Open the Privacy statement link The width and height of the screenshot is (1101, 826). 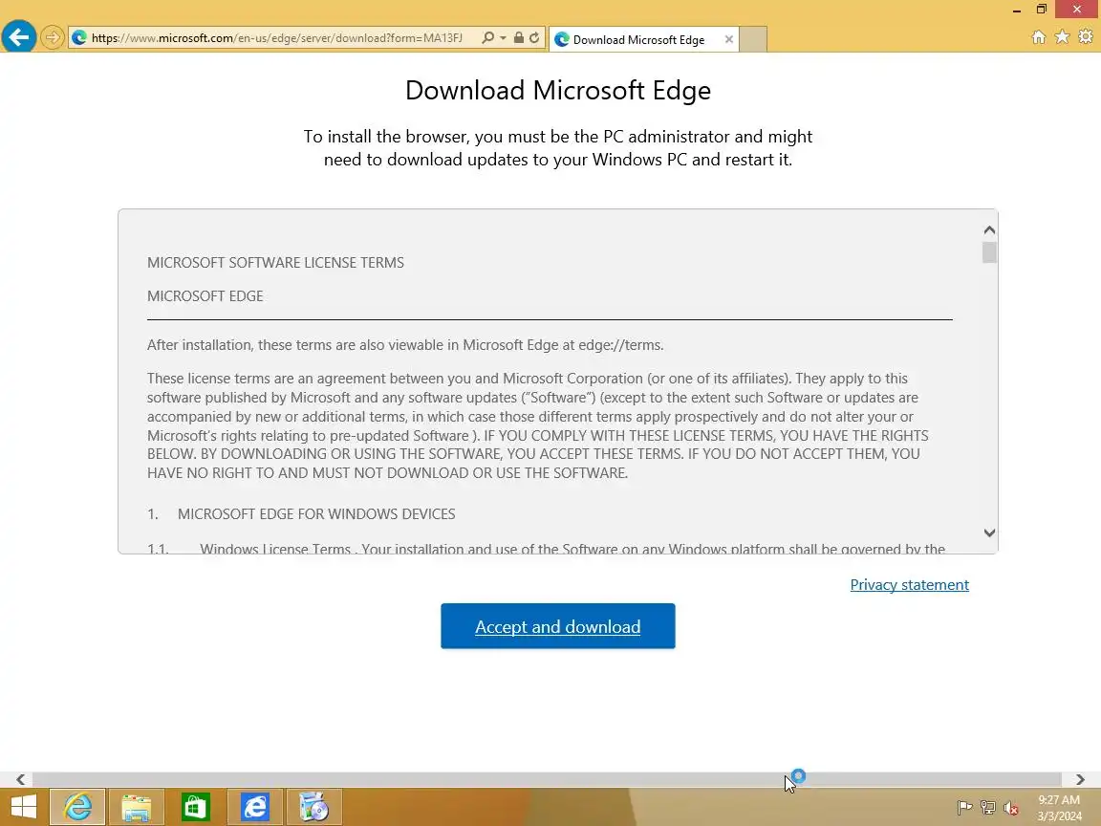click(909, 584)
